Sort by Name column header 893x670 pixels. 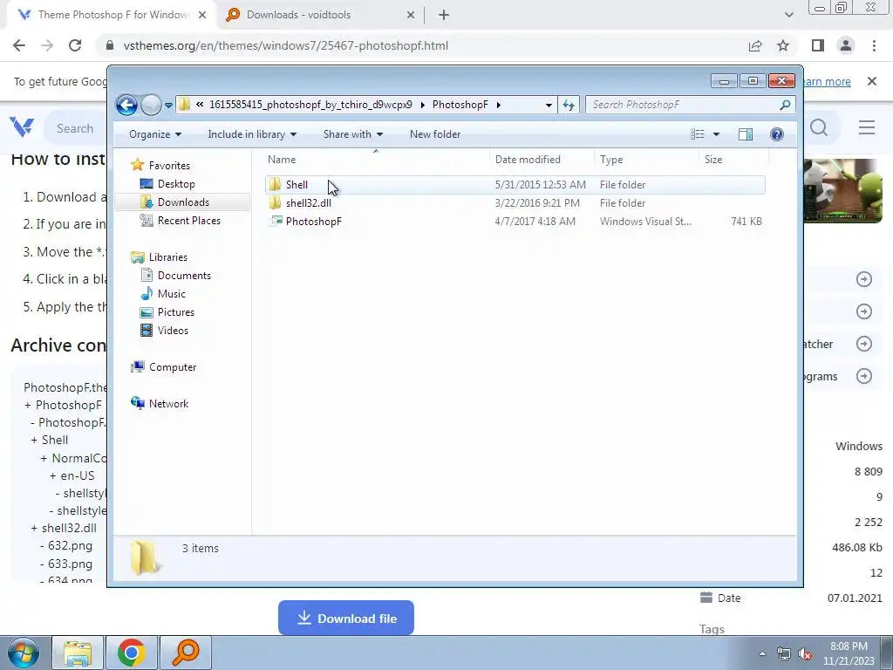(x=376, y=160)
